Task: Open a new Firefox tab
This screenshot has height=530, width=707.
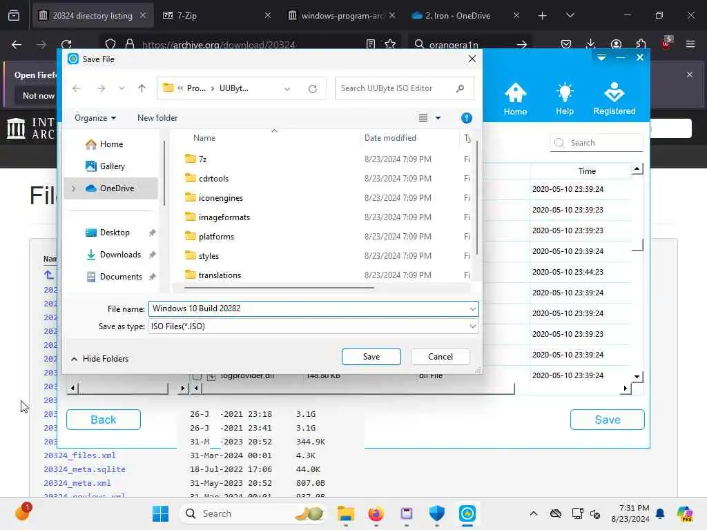Action: point(543,15)
